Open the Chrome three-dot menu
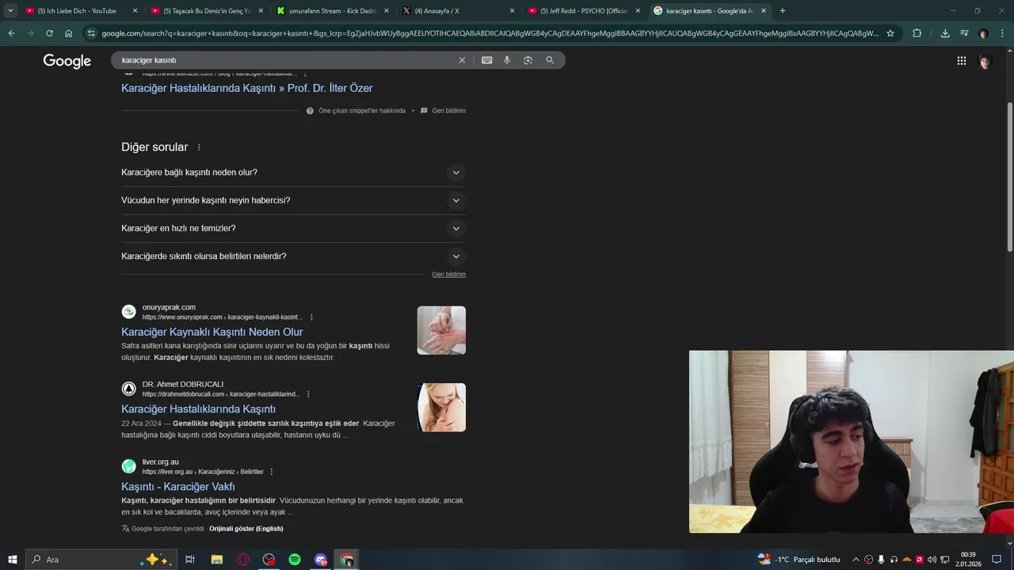 click(1003, 33)
